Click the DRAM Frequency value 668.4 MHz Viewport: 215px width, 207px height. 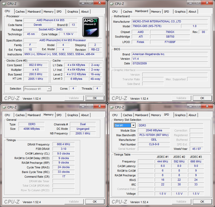tap(63, 144)
